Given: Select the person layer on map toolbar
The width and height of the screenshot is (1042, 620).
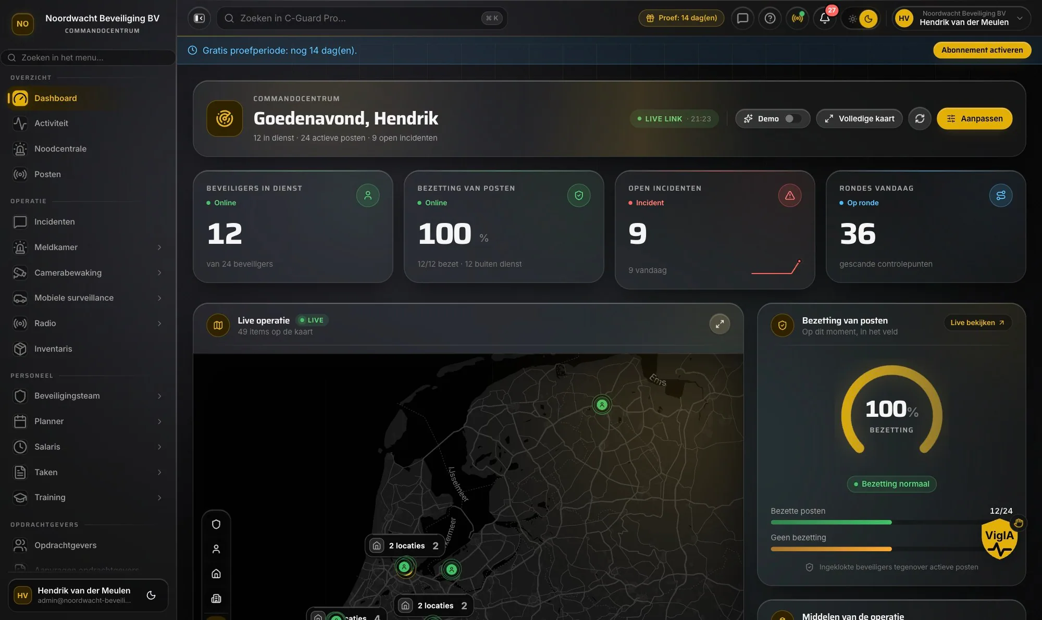Looking at the screenshot, I should 216,549.
